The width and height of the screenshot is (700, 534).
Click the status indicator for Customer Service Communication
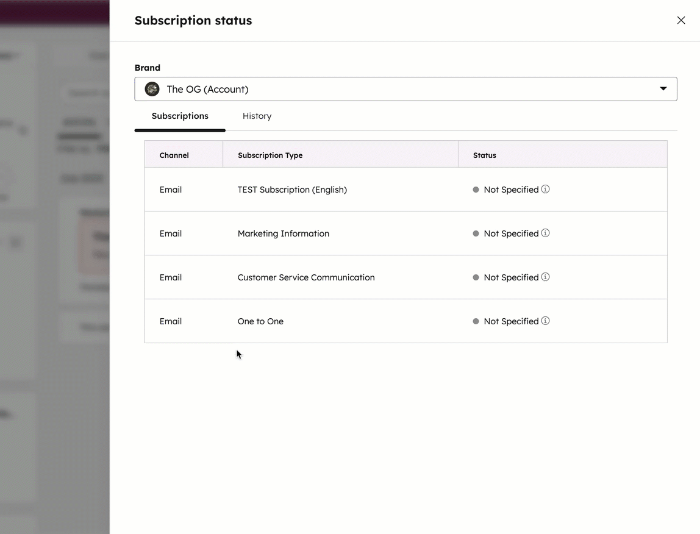[x=476, y=277]
